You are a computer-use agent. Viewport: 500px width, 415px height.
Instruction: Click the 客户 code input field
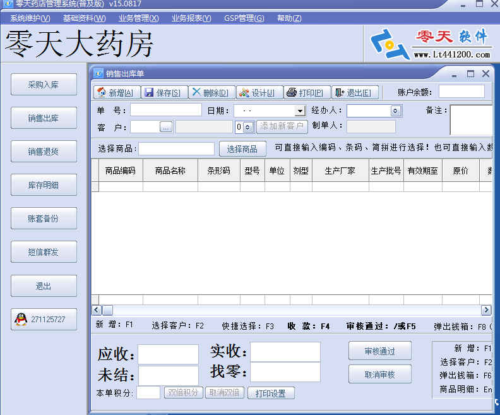[x=145, y=127]
